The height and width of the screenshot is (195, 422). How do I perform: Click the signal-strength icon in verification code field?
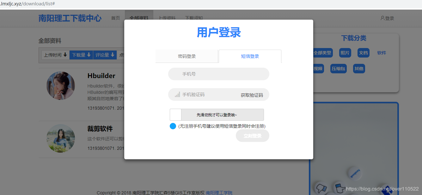pyautogui.click(x=177, y=94)
